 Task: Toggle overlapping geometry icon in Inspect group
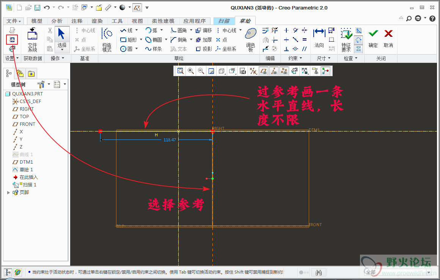(x=358, y=30)
